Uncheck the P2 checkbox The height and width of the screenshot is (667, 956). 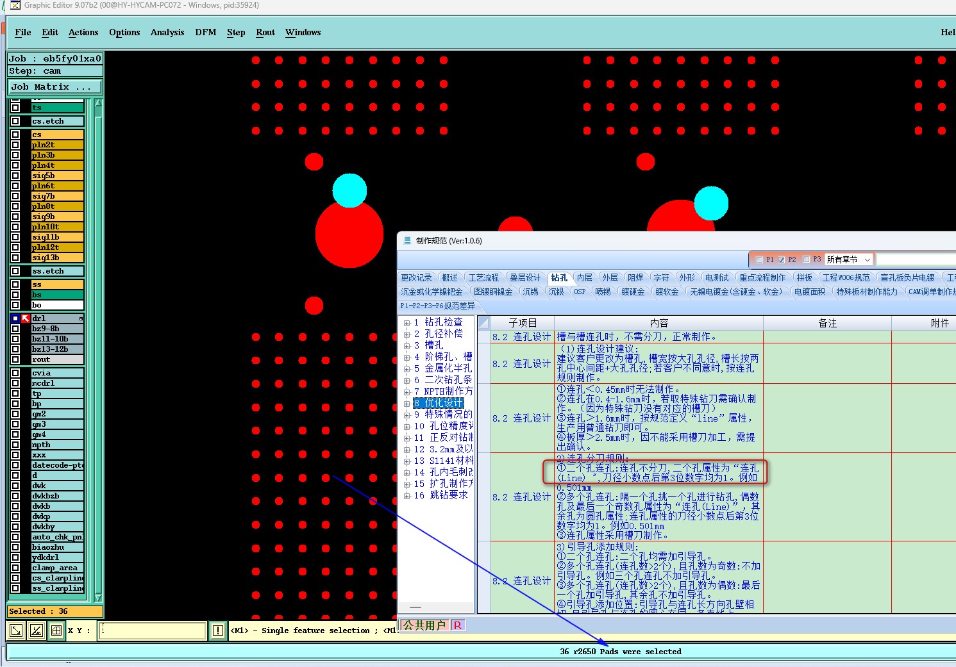click(x=782, y=259)
